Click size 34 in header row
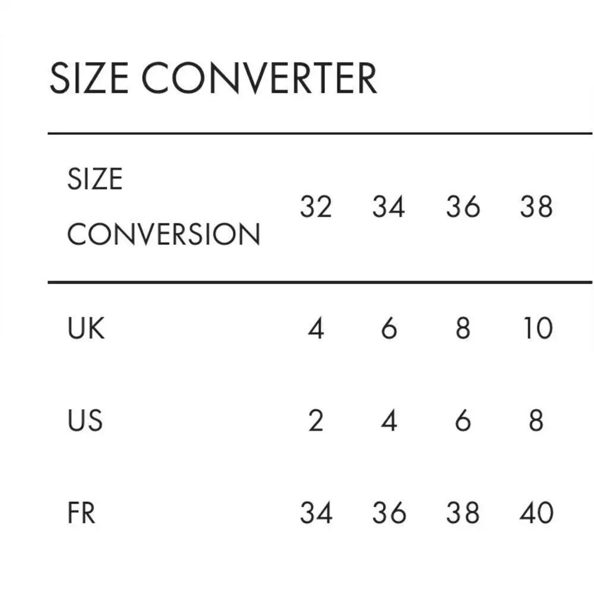Image resolution: width=594 pixels, height=594 pixels. pyautogui.click(x=388, y=207)
